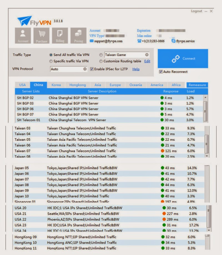Sort by the Load column header
This screenshot has width=222, height=255.
point(191,91)
